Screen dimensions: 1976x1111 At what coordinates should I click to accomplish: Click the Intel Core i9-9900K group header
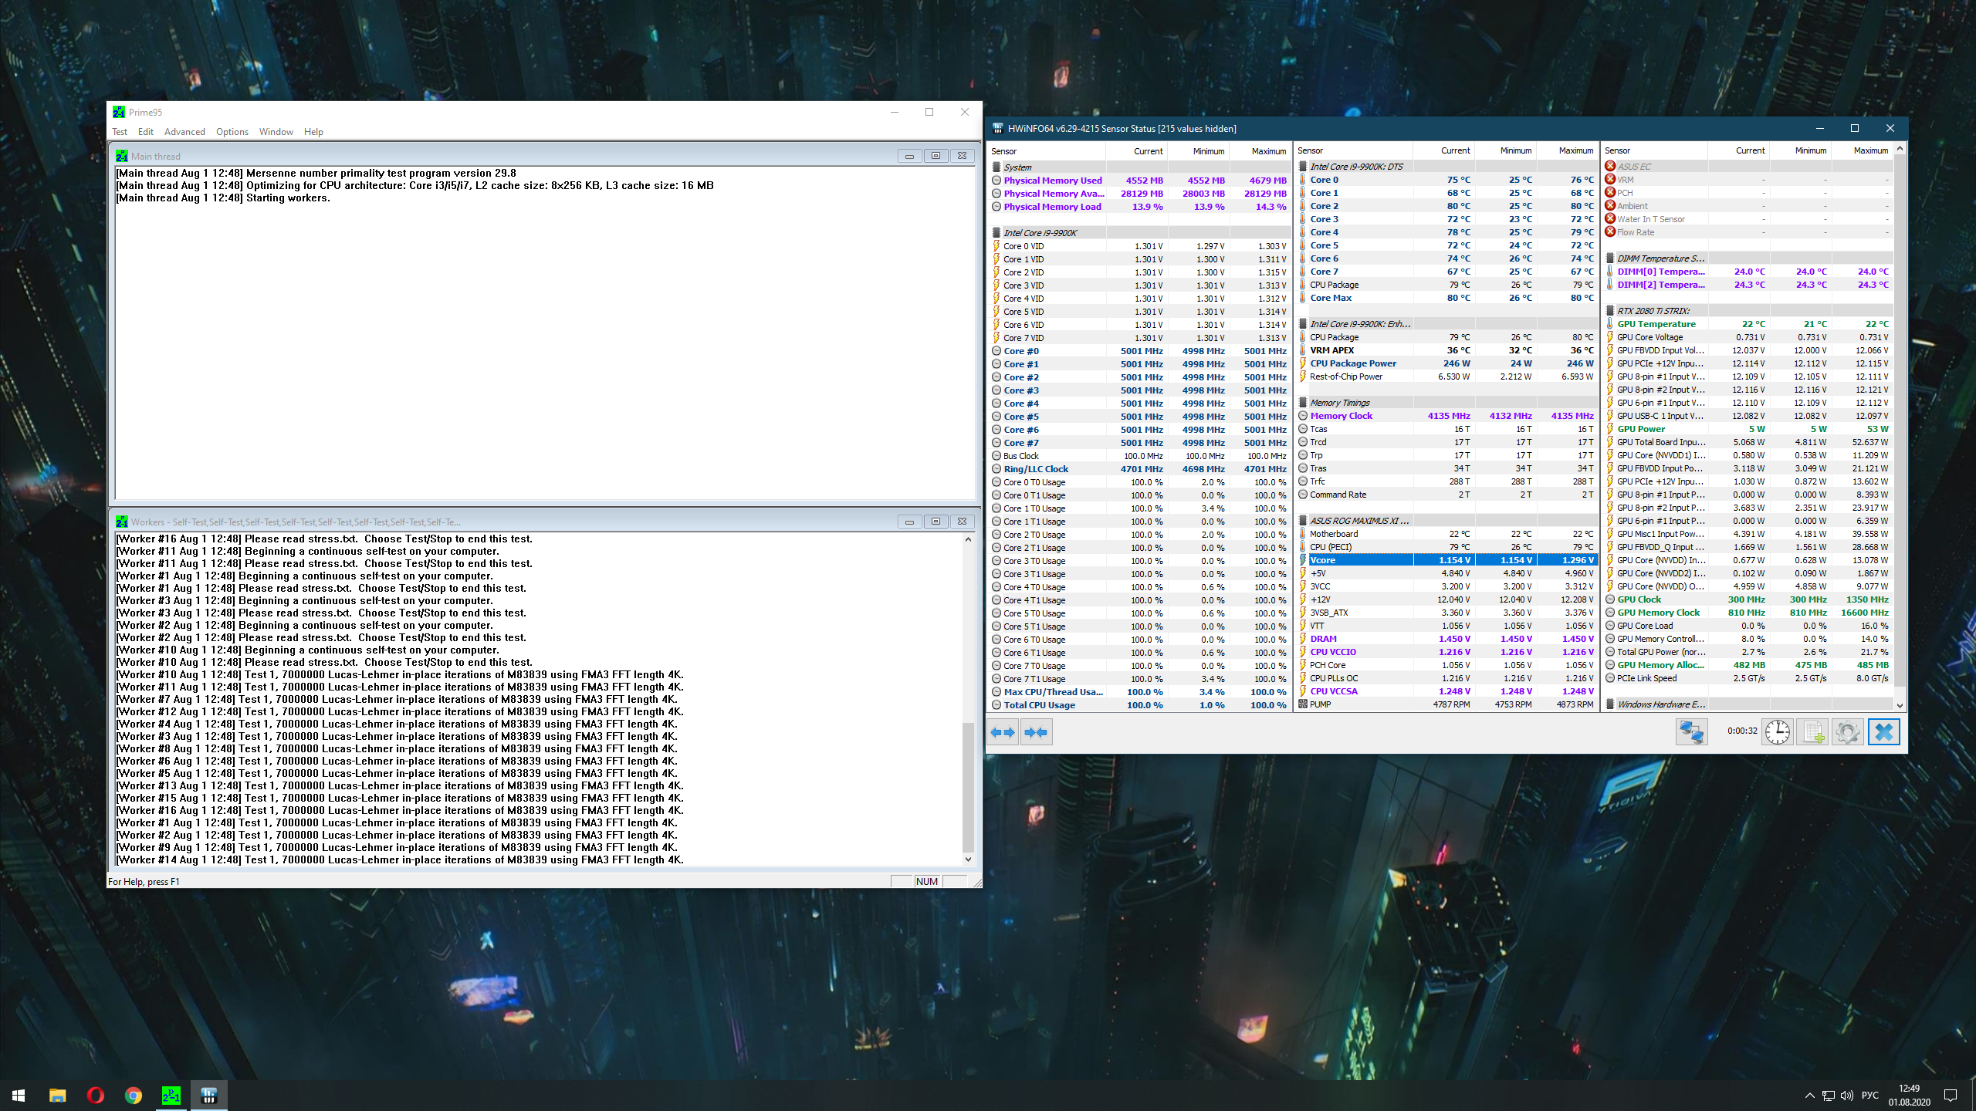1040,233
